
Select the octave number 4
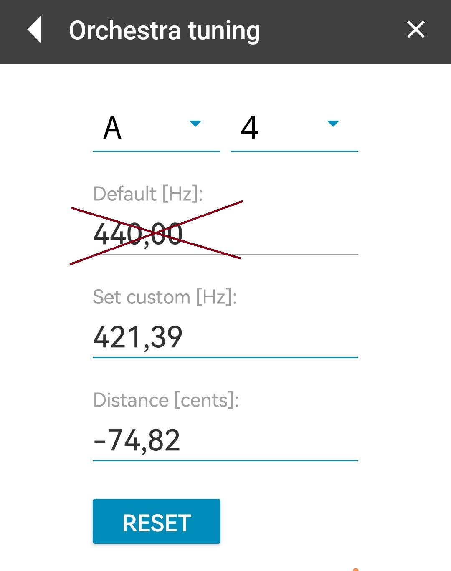pyautogui.click(x=250, y=129)
